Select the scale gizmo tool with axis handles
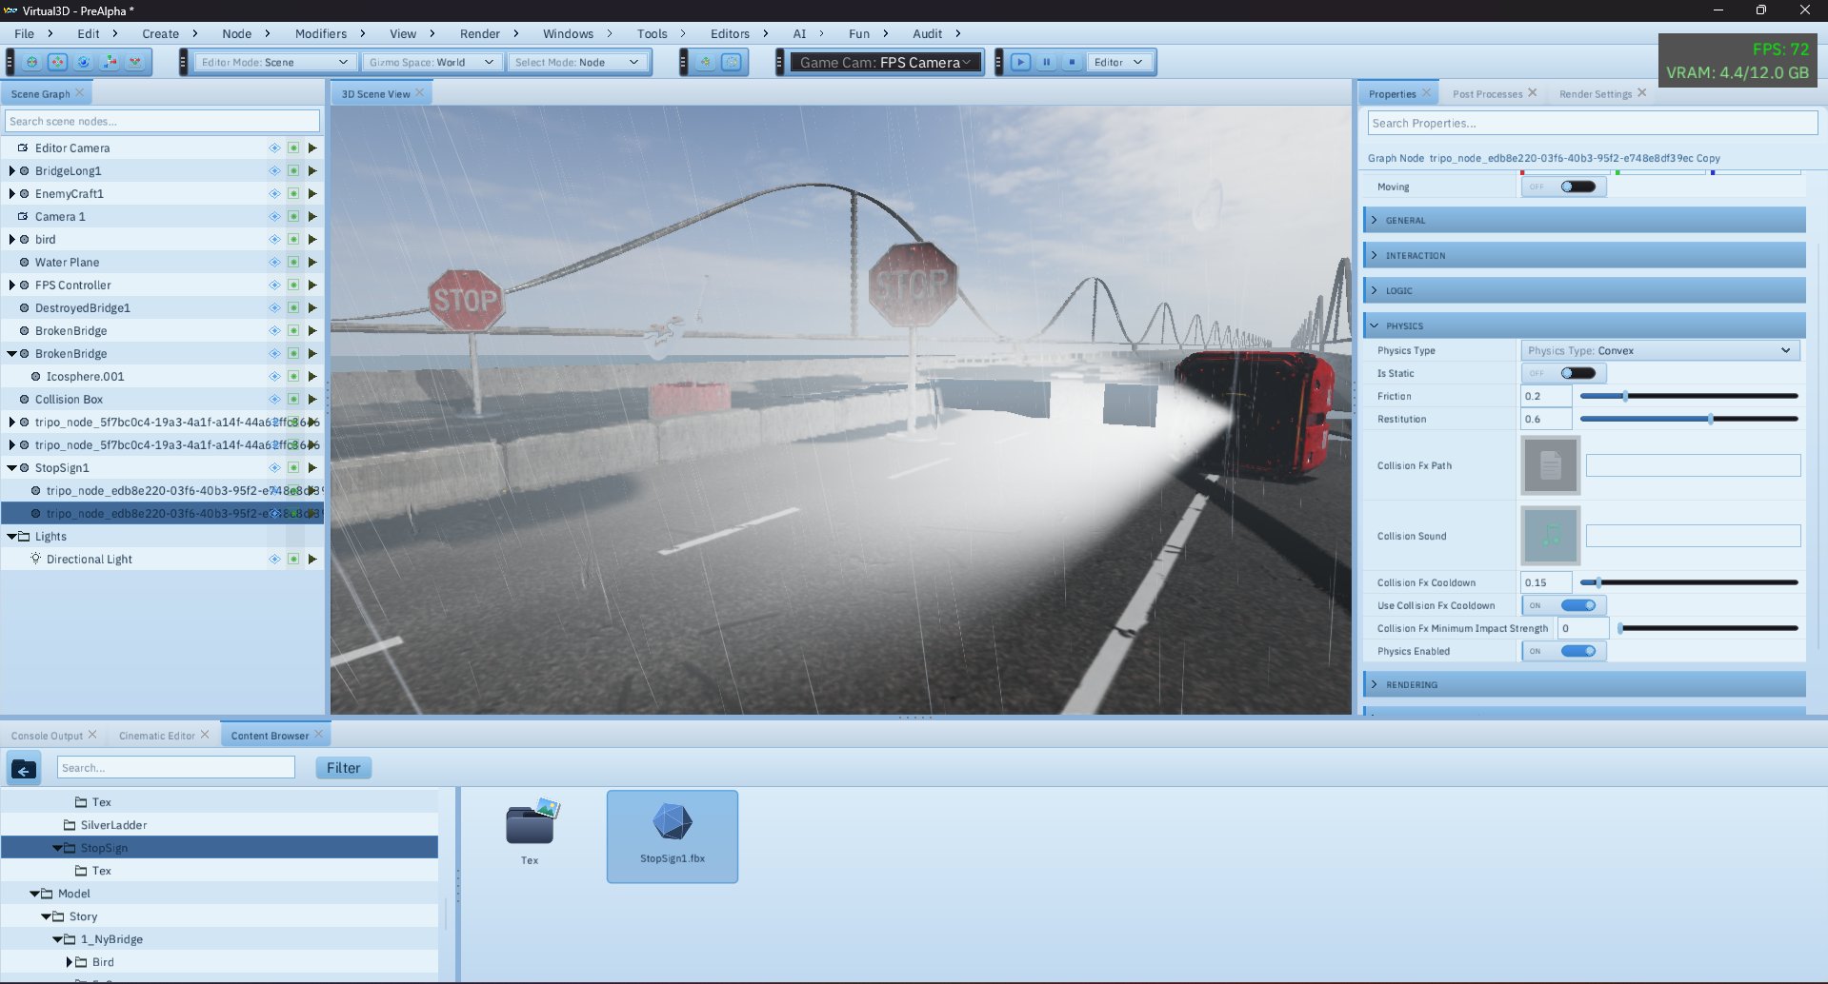Image resolution: width=1828 pixels, height=984 pixels. [110, 62]
